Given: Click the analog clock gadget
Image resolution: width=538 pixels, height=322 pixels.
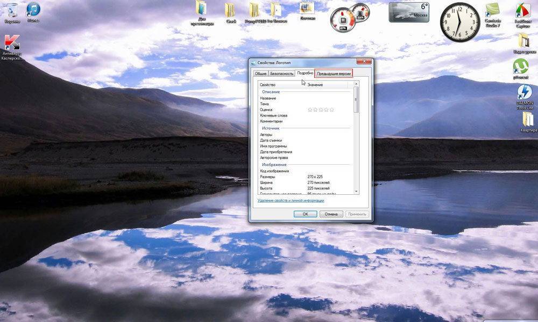Looking at the screenshot, I should coord(460,22).
